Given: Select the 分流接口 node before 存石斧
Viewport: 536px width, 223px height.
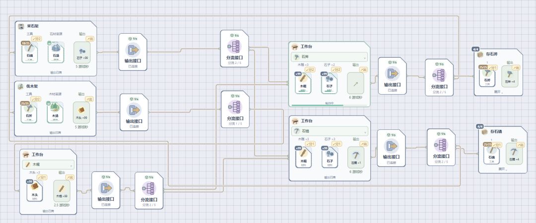Looking at the screenshot, I should coord(439,77).
